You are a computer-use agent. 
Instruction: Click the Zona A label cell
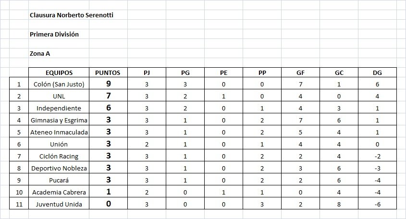coord(40,53)
